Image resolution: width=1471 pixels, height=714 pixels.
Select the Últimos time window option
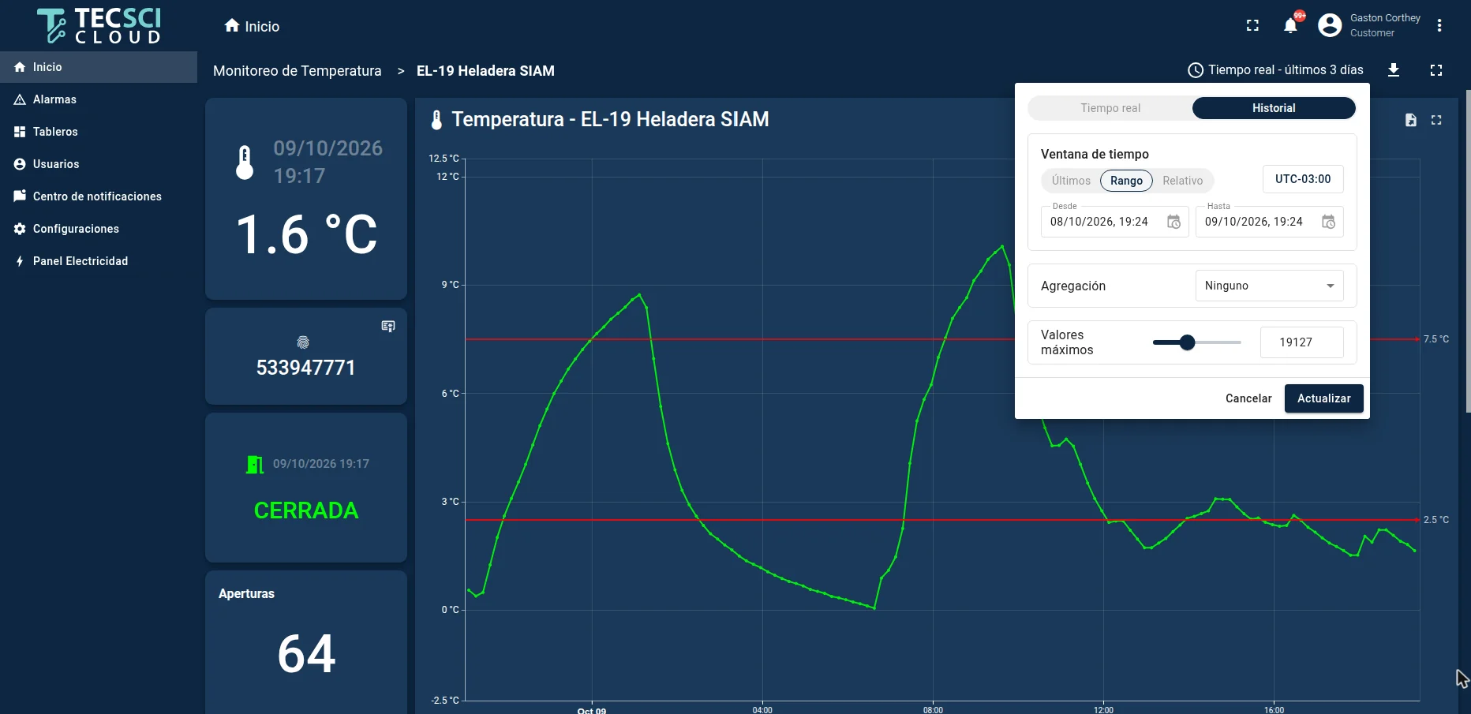coord(1071,181)
